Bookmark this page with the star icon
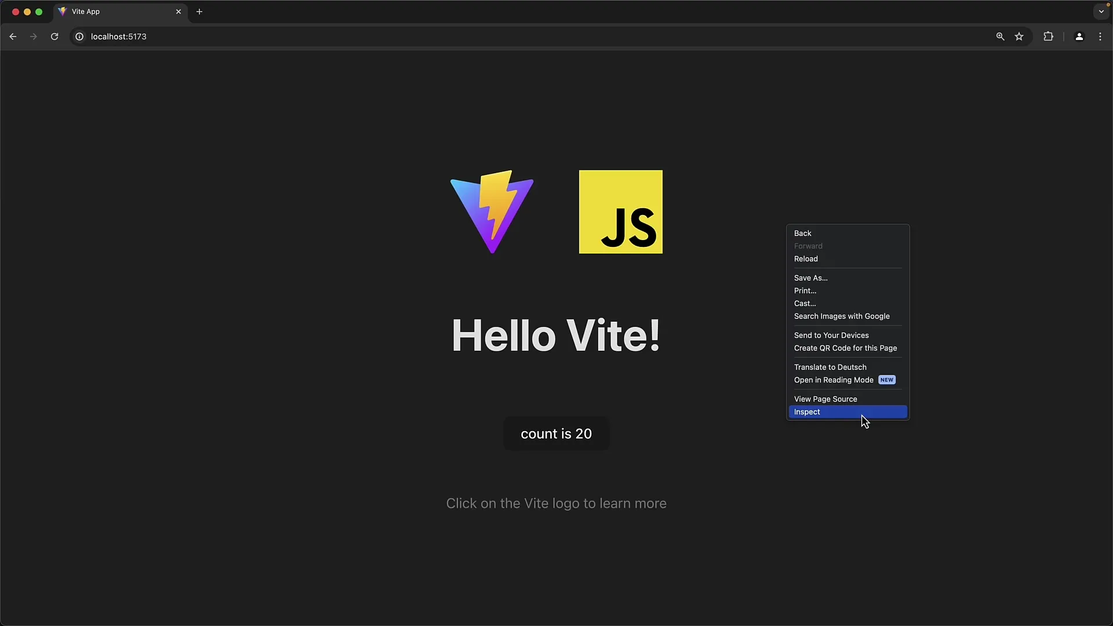 [1019, 37]
